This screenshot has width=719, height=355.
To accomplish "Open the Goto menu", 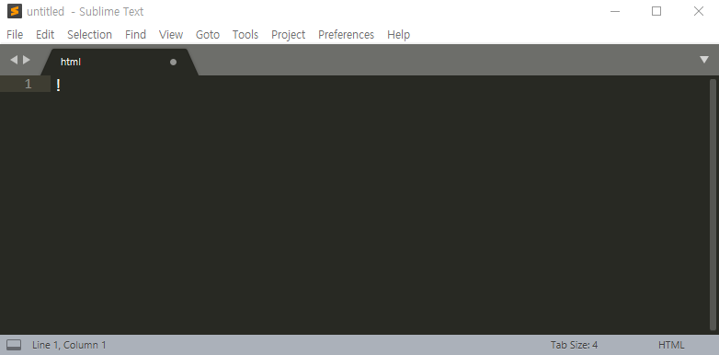I will click(207, 34).
